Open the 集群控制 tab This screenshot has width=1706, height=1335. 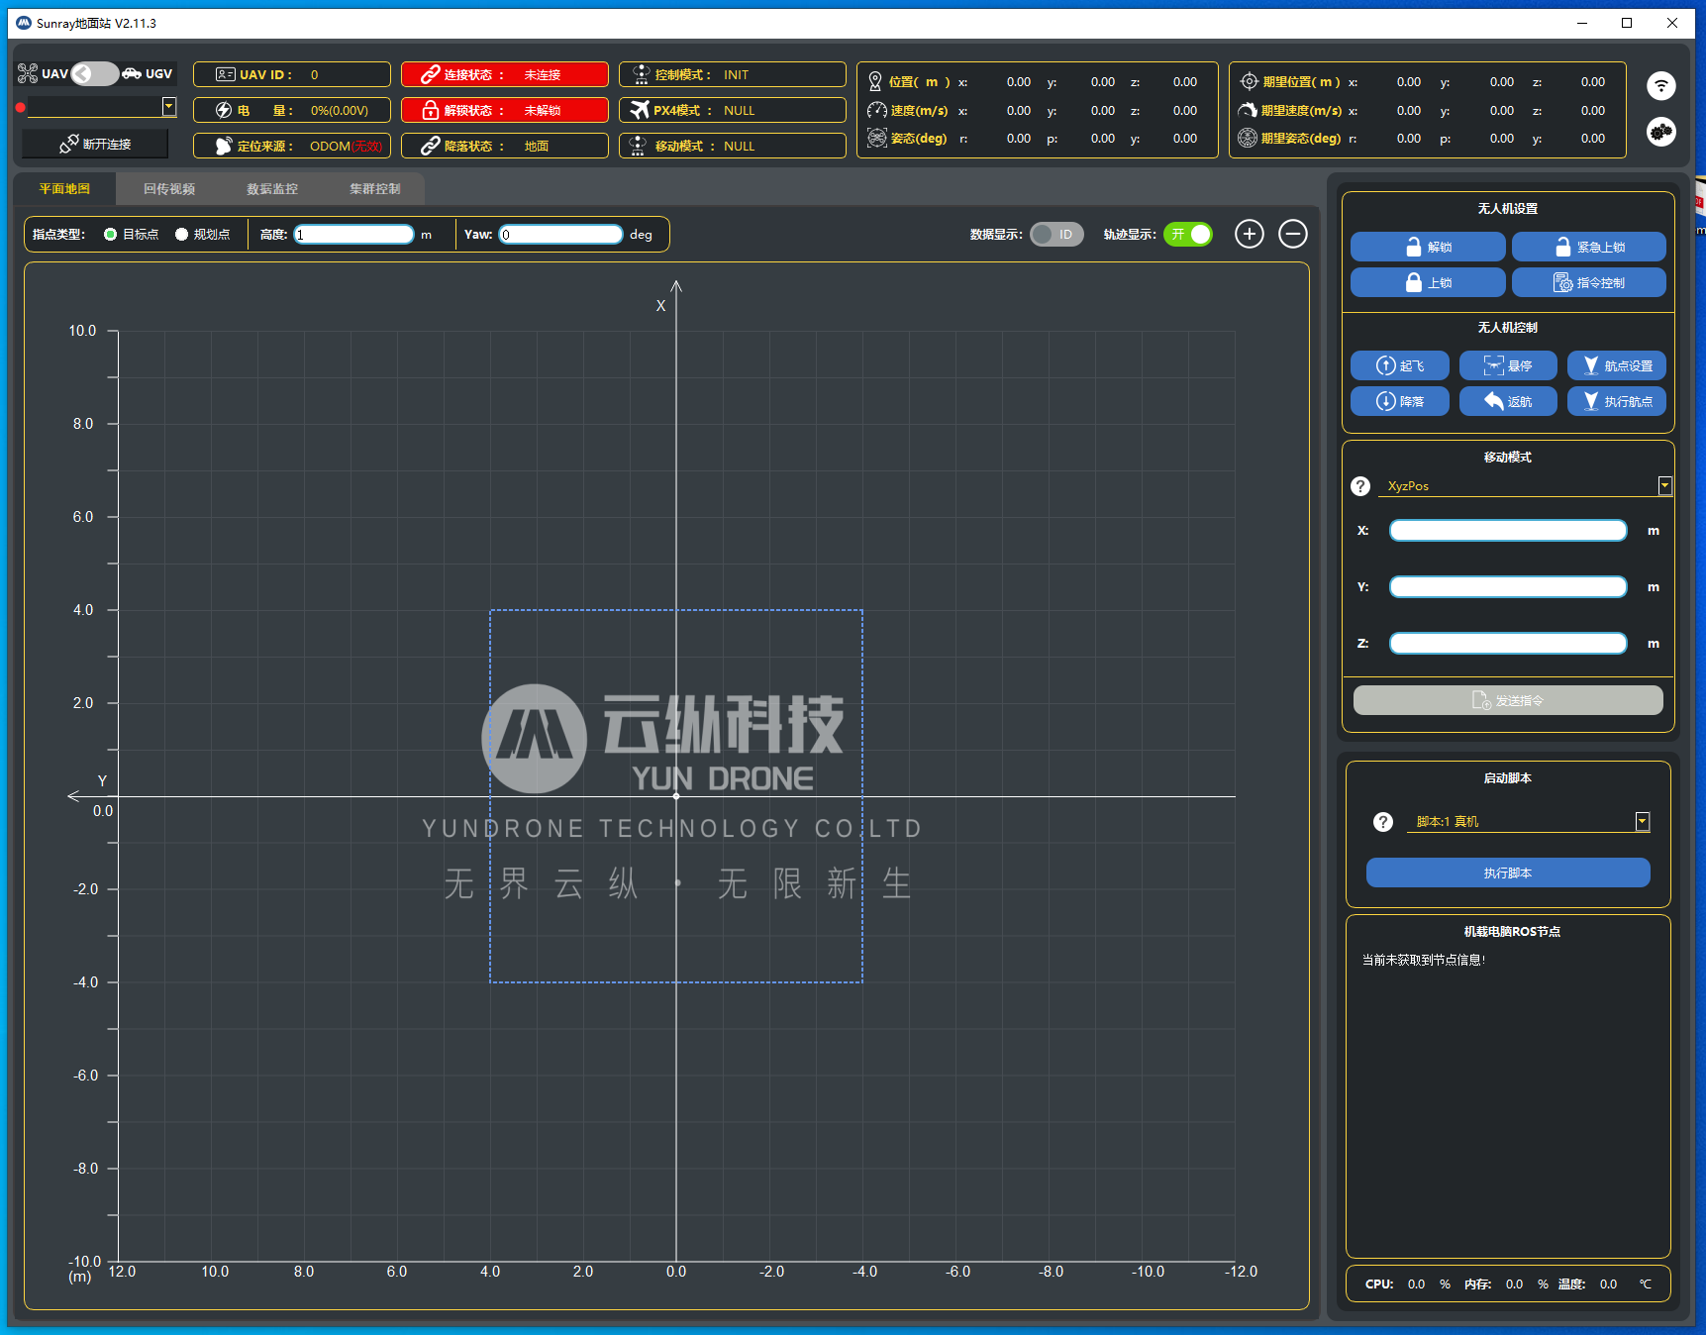pos(375,188)
